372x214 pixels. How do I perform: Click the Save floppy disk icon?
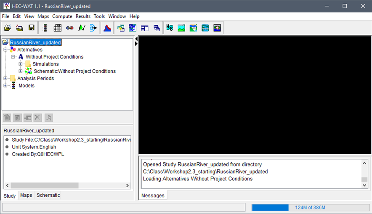click(31, 28)
